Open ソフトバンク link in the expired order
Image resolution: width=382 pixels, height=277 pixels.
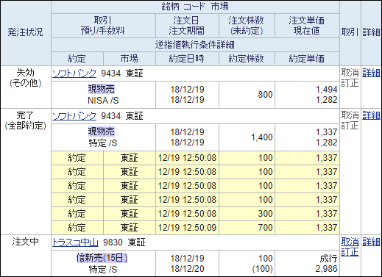(74, 73)
